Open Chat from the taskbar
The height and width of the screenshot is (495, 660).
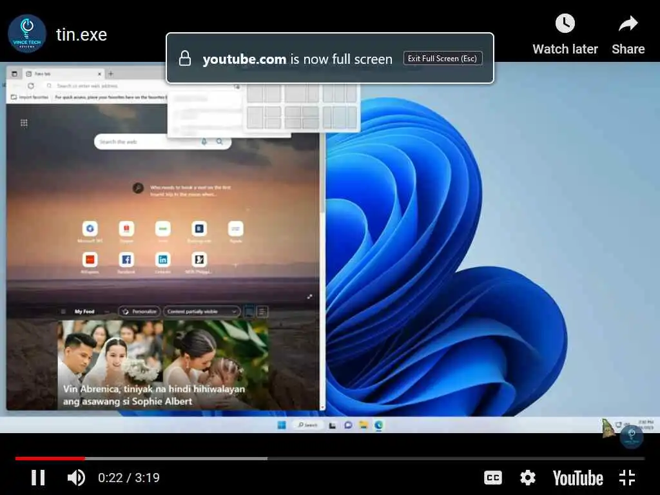347,425
